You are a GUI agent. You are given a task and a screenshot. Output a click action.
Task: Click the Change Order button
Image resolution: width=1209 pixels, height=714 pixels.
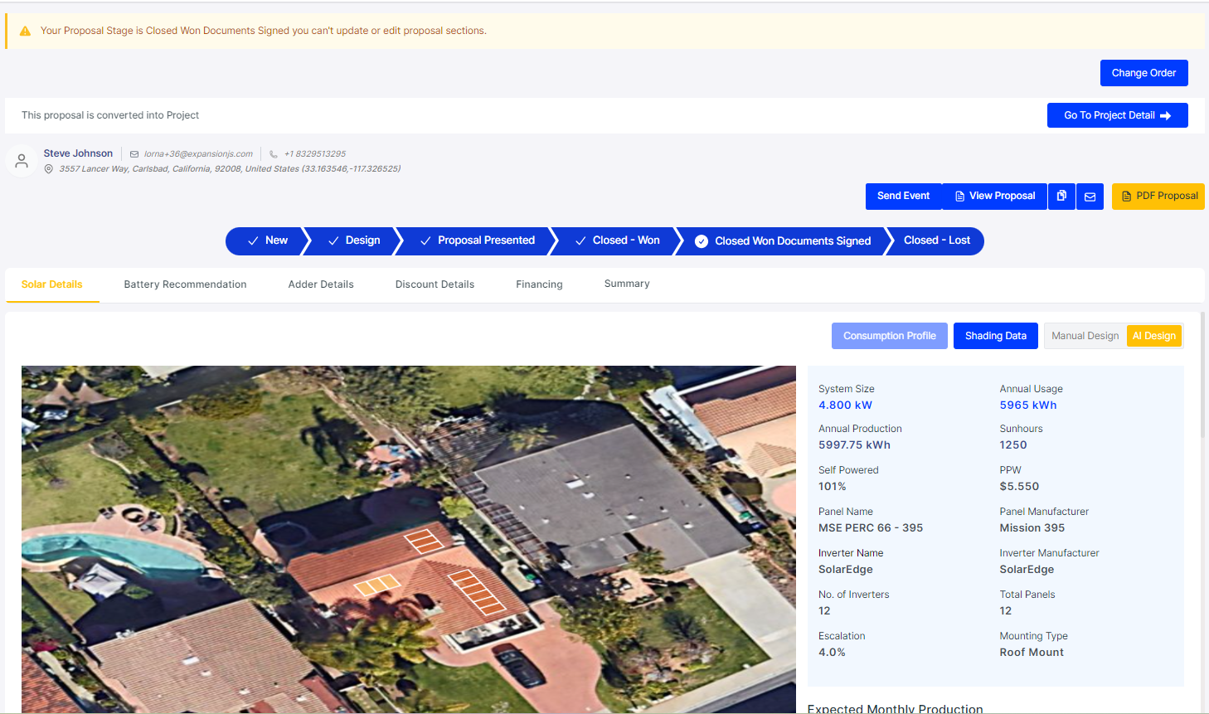(1143, 72)
